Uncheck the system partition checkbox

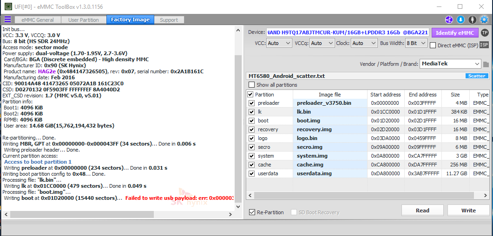(251, 156)
